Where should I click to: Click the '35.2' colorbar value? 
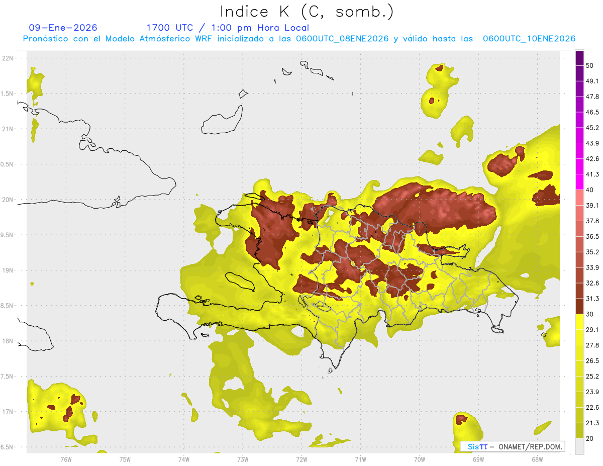[592, 252]
